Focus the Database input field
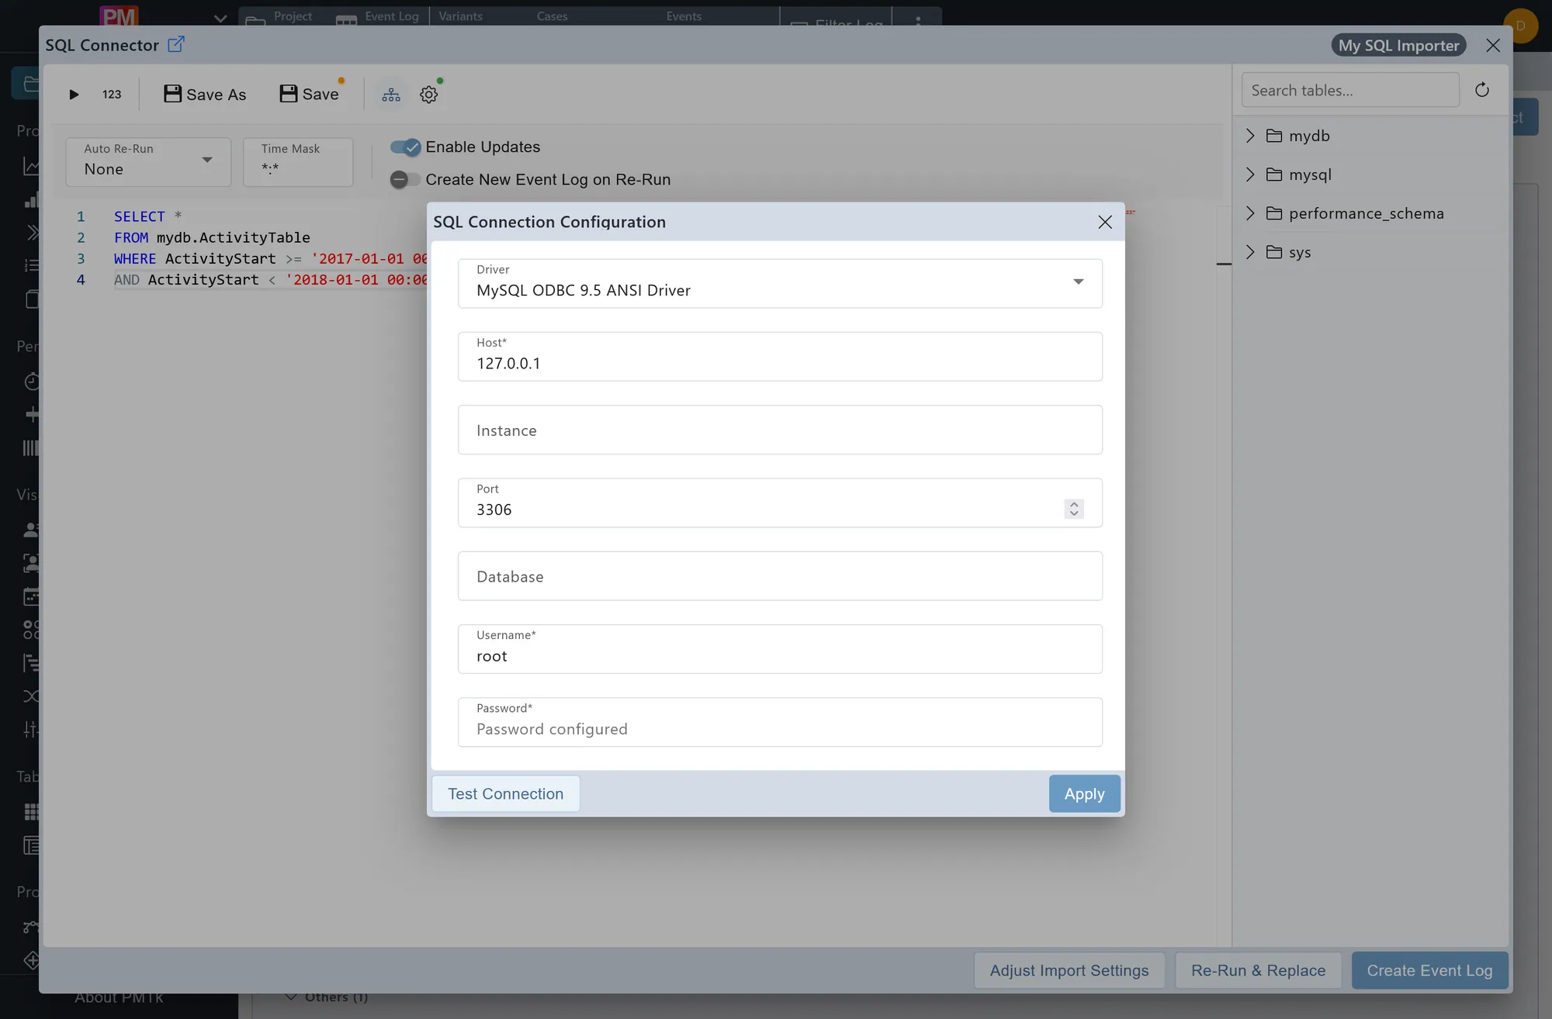 (x=780, y=576)
